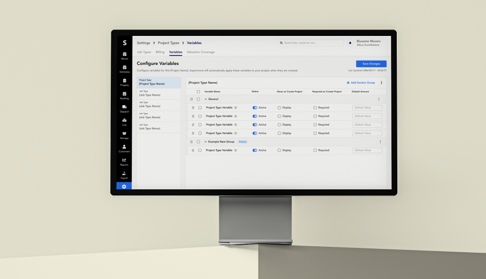Click Variables breadcrumb text

point(194,43)
